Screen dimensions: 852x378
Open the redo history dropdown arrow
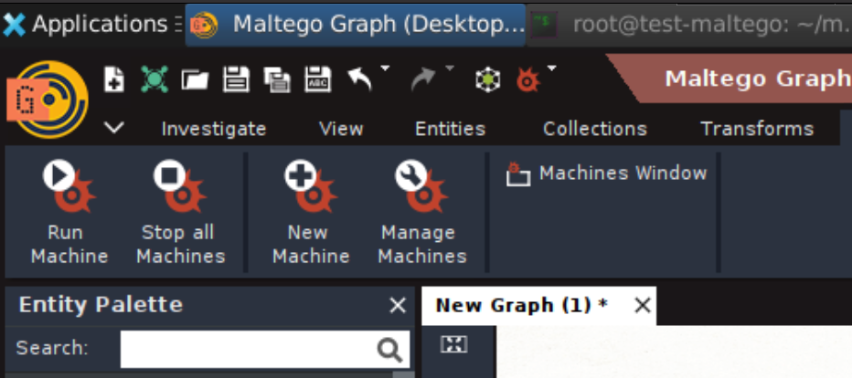pyautogui.click(x=450, y=68)
